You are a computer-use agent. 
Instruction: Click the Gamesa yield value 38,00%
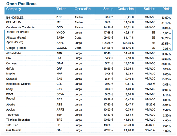click(166, 64)
